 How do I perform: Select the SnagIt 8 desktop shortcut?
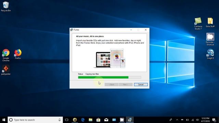[x=210, y=54]
